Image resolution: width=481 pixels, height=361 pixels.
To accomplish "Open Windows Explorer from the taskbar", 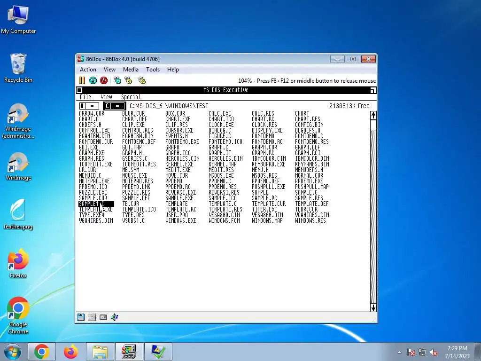I will click(100, 352).
